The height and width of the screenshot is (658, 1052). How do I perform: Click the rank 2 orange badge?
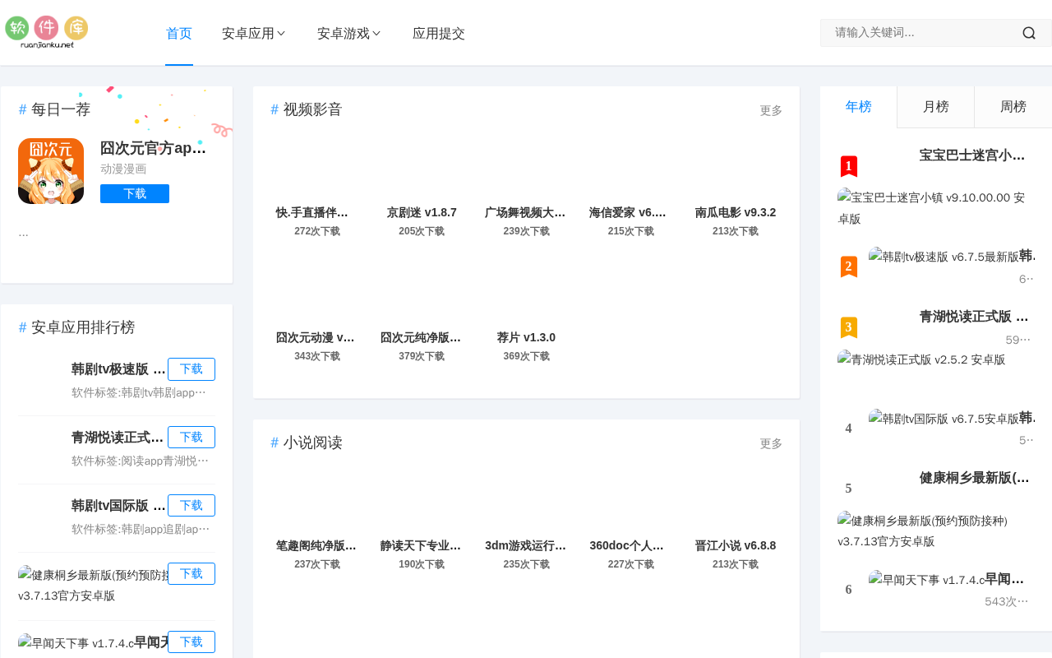pyautogui.click(x=849, y=266)
